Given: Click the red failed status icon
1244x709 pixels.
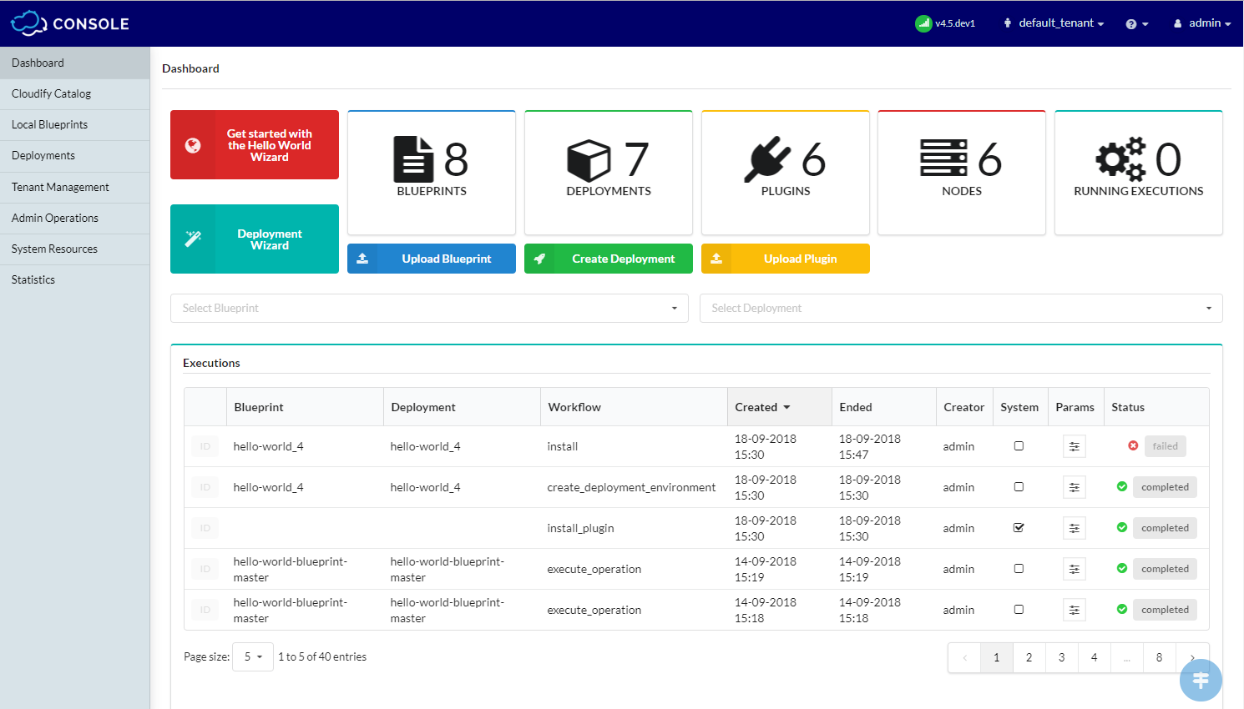Looking at the screenshot, I should click(1133, 445).
